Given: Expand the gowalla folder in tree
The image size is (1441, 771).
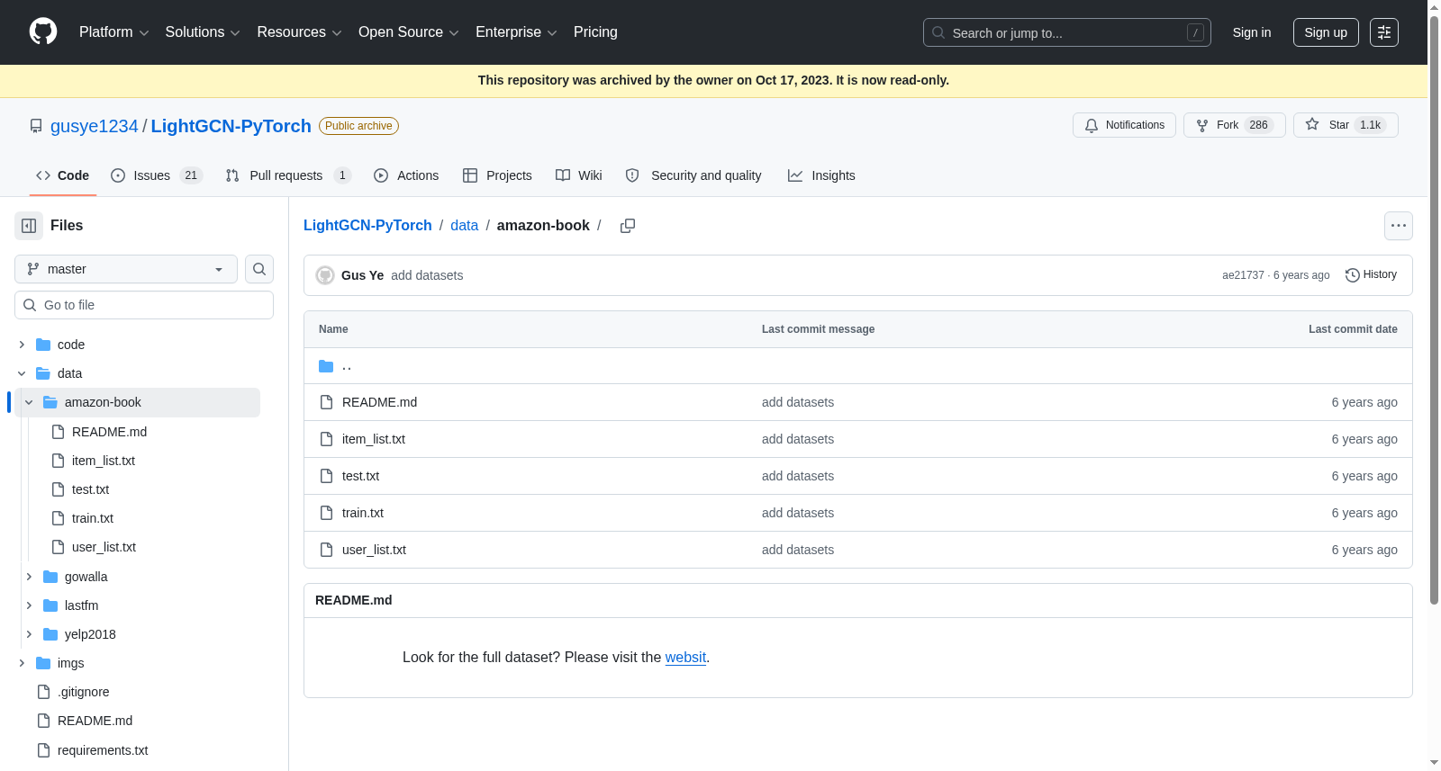Looking at the screenshot, I should click(29, 577).
